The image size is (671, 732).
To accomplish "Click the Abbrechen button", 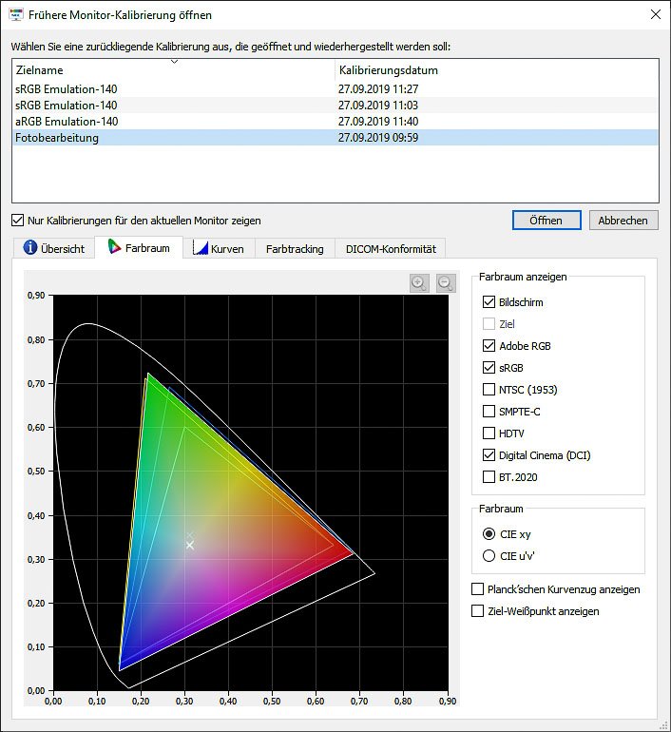I will (623, 221).
